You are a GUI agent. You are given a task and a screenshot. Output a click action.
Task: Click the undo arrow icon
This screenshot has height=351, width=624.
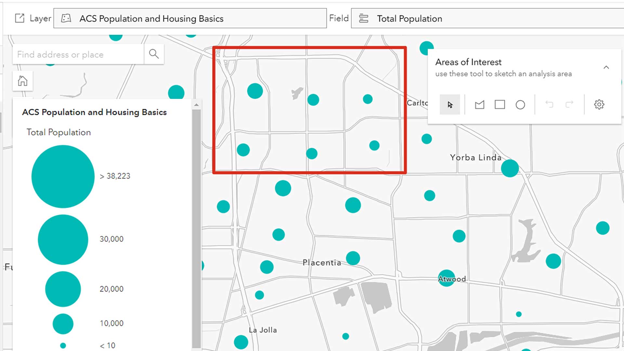point(549,104)
